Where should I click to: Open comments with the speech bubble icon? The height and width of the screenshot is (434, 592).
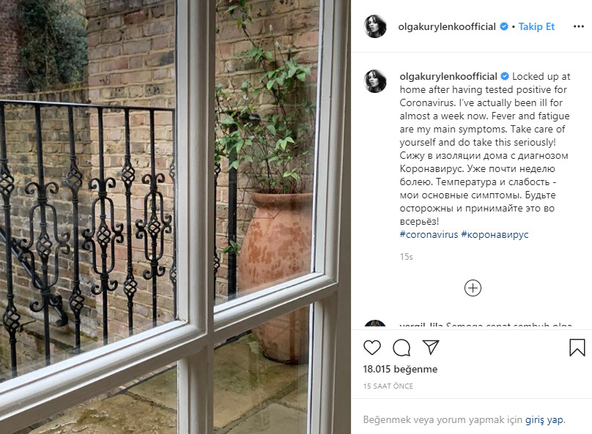(402, 348)
